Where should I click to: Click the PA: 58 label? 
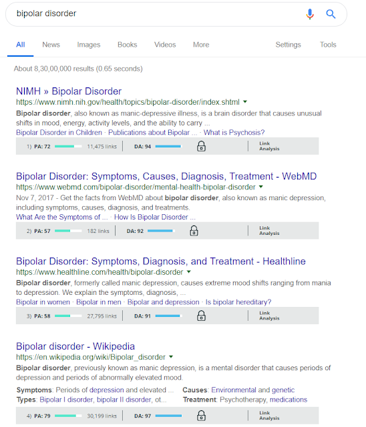[x=42, y=316]
